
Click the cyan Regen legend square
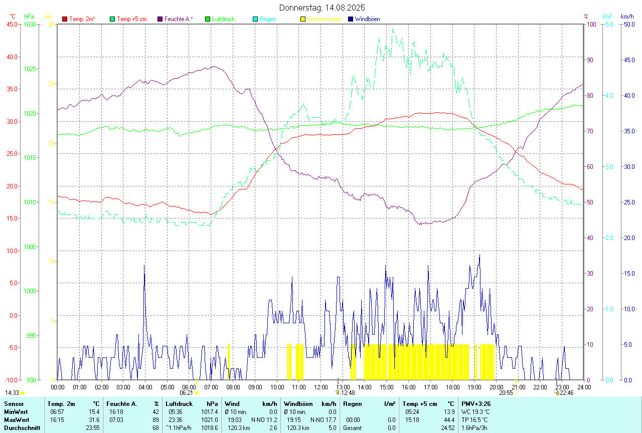coord(255,19)
